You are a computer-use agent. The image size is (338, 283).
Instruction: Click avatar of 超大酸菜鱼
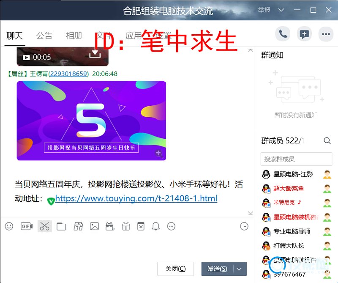pos(266,189)
